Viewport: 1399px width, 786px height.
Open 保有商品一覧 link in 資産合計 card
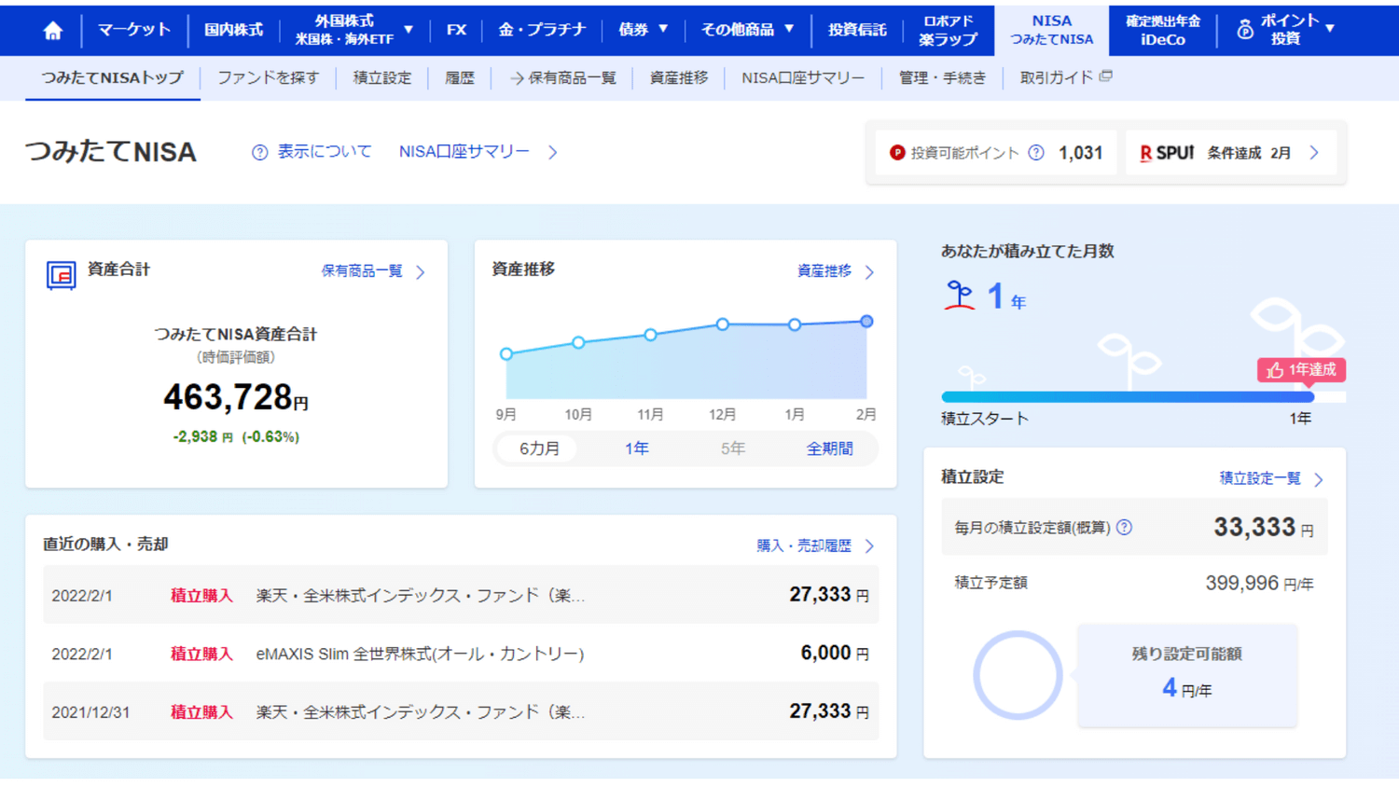coord(362,271)
